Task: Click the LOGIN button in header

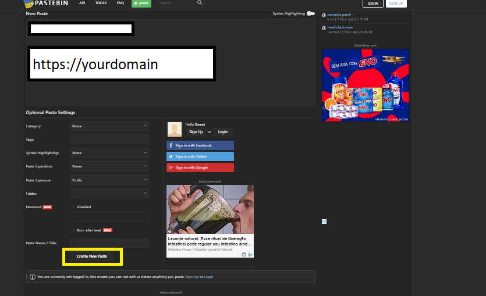Action: coord(373,3)
